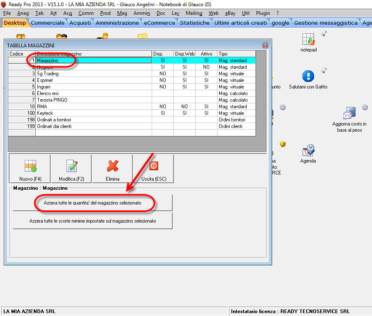Image resolution: width=372 pixels, height=316 pixels.
Task: Switch to the Amministrazione tab
Action: point(117,23)
